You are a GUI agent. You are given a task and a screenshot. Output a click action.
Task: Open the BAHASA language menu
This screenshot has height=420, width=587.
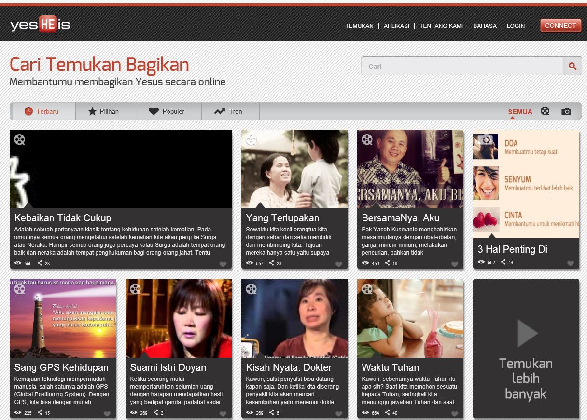point(485,26)
